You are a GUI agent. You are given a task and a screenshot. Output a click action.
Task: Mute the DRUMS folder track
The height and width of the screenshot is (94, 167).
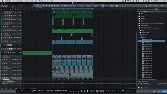(x=4, y=45)
